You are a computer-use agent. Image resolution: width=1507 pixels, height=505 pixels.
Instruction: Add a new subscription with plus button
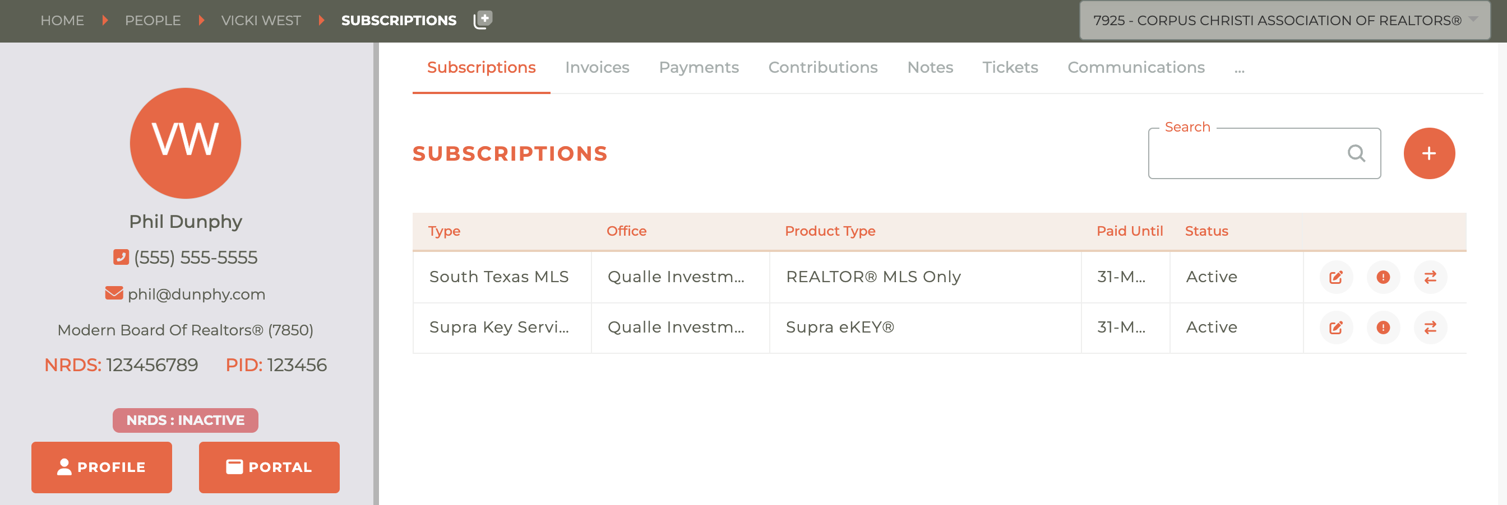[x=1429, y=153]
